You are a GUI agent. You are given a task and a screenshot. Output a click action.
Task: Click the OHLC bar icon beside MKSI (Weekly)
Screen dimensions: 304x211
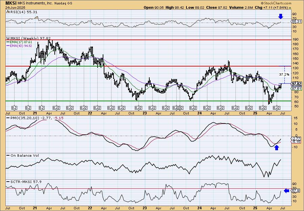(8, 38)
